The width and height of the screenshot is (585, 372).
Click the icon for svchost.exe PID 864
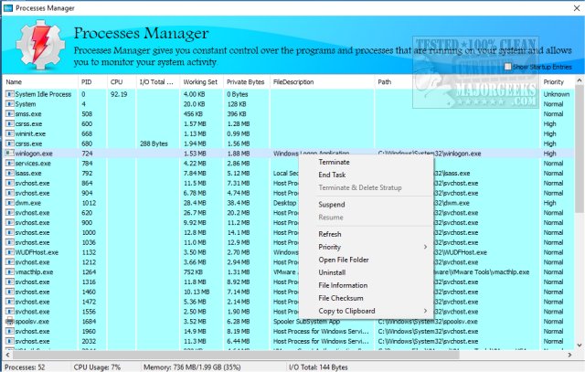click(x=10, y=183)
